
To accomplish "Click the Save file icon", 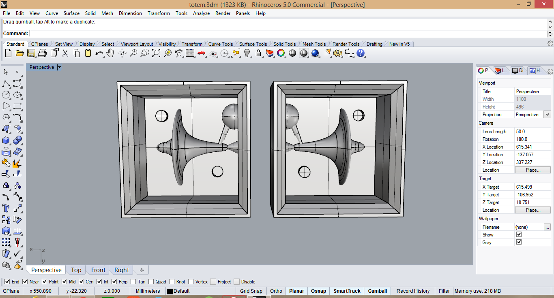I will point(31,53).
